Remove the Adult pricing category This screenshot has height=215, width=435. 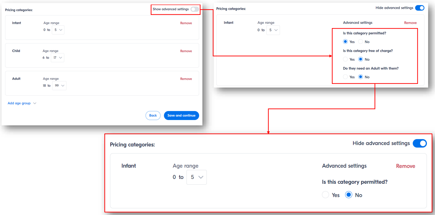coord(186,79)
